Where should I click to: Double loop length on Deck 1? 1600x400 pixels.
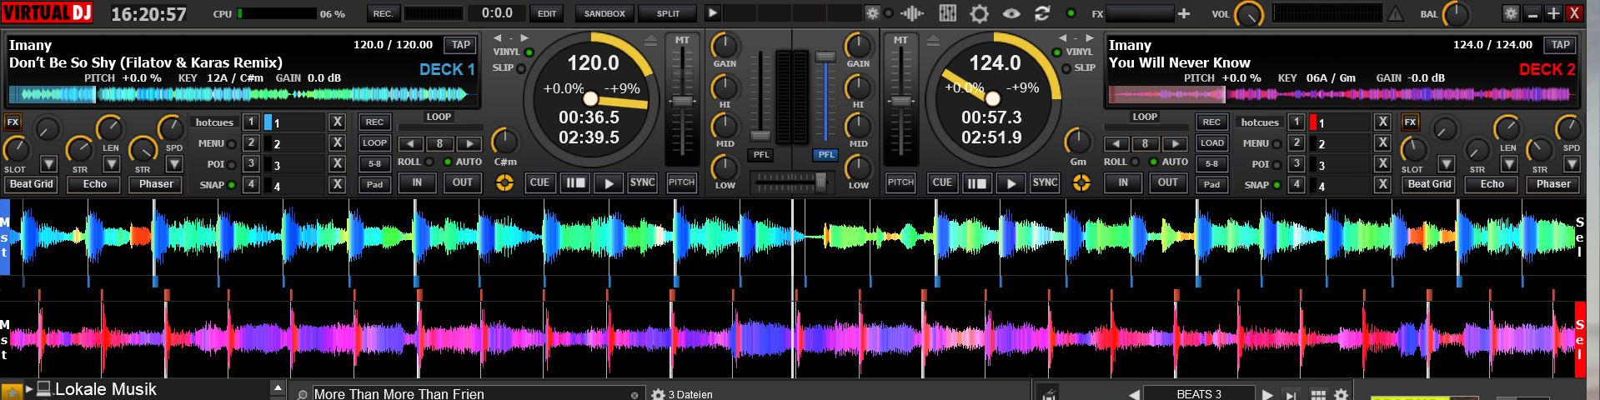[x=469, y=143]
